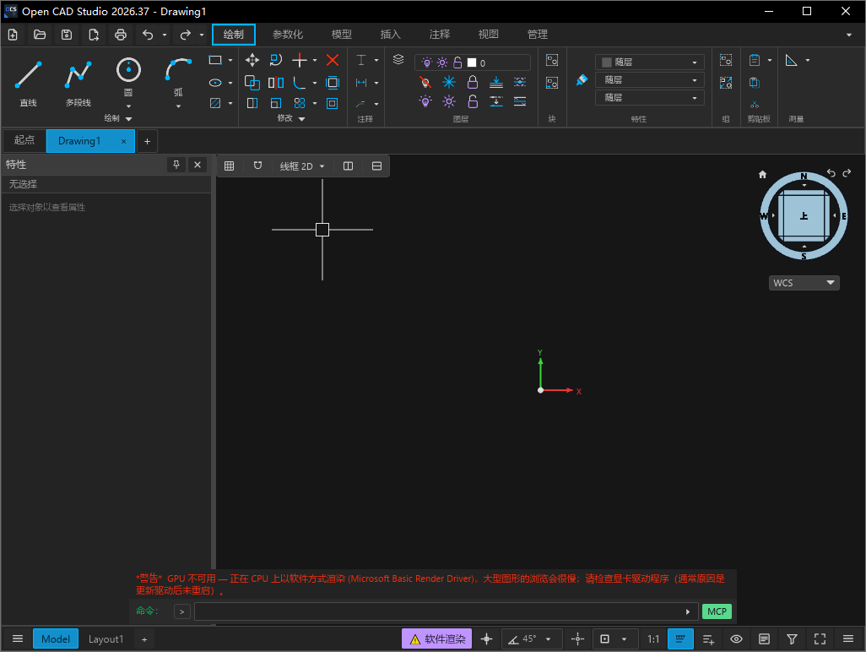
Task: Open the current layer 0 dropdown
Action: pos(473,62)
